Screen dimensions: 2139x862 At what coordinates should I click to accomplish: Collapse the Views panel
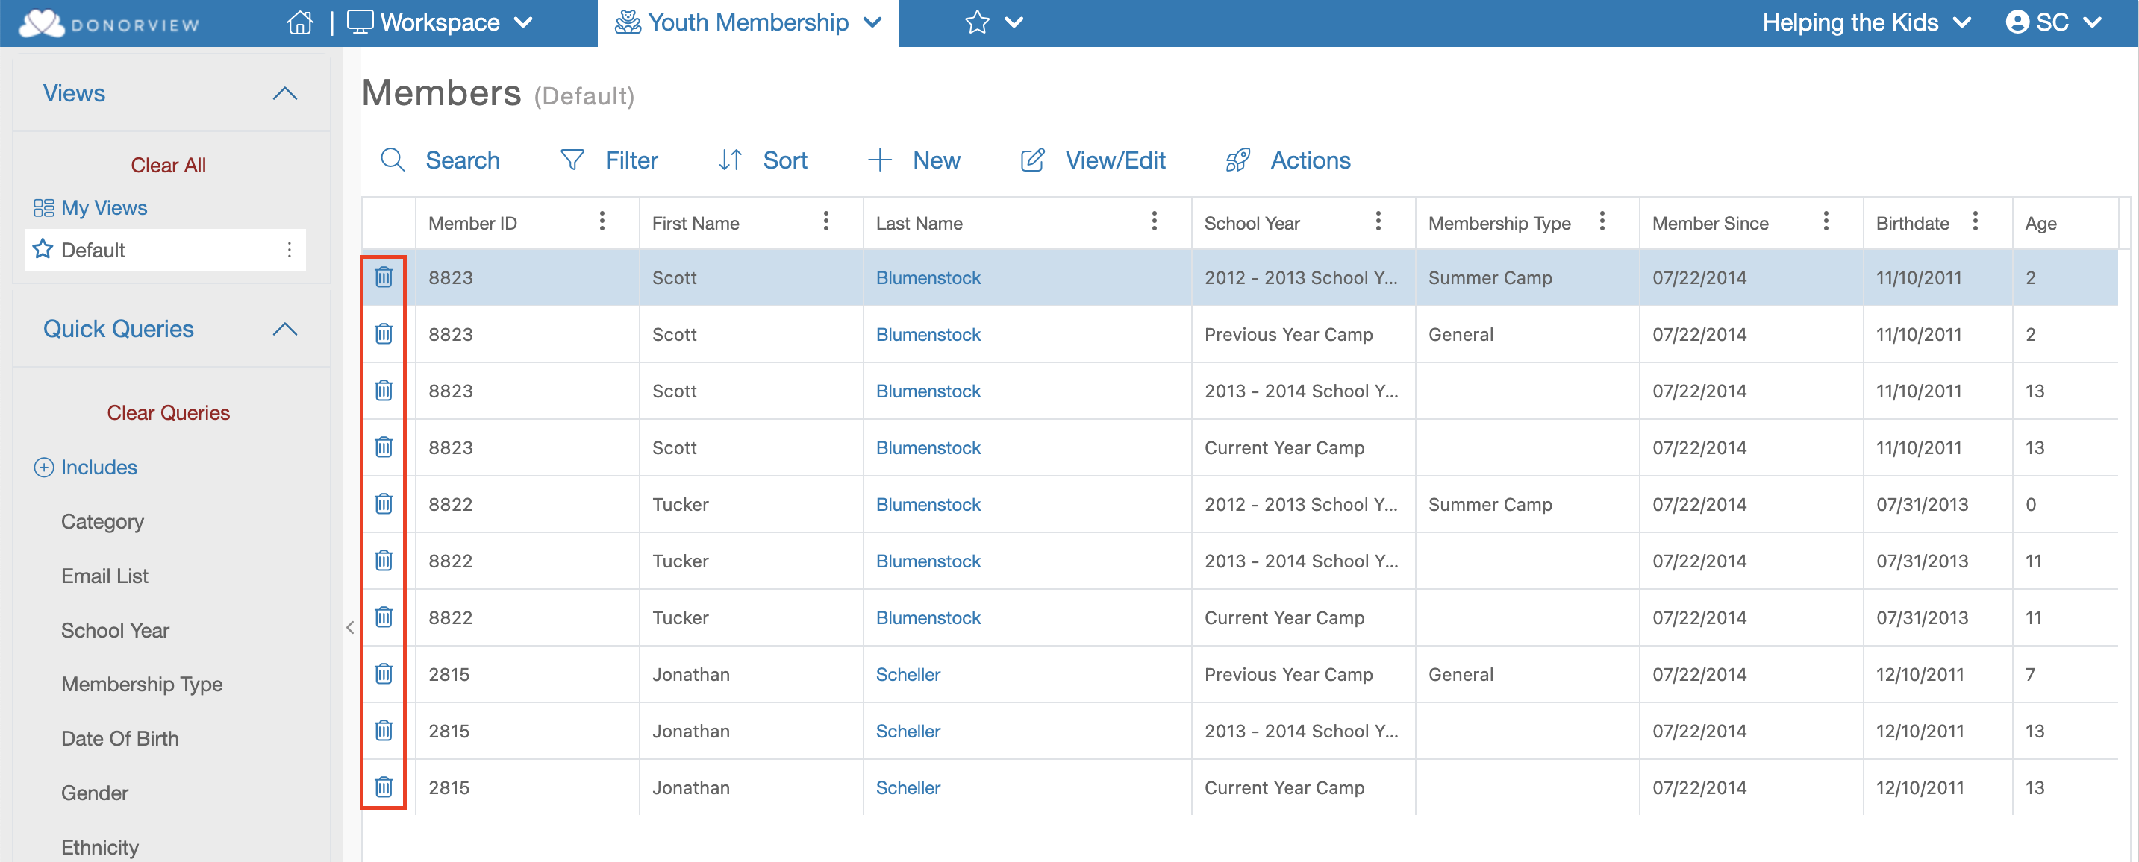coord(285,94)
